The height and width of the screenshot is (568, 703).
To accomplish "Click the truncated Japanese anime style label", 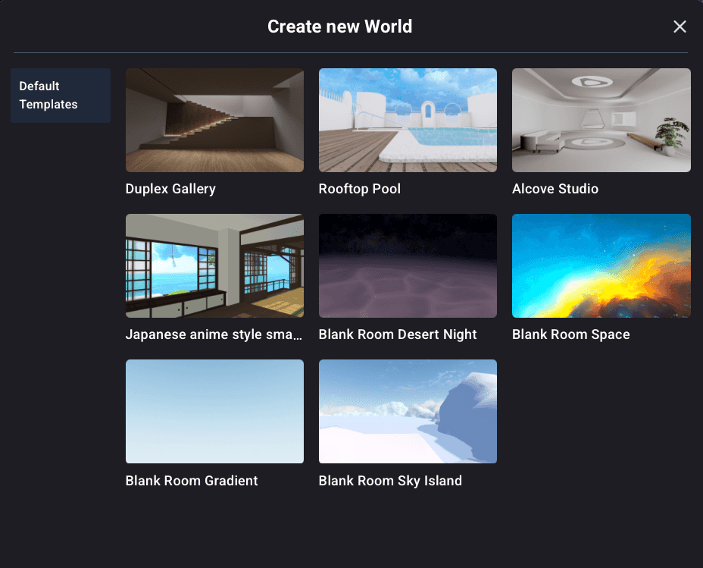I will click(214, 334).
